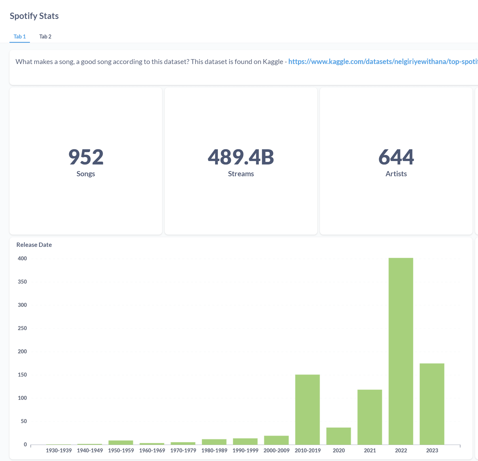This screenshot has width=478, height=461.
Task: Click the 1980-1989 bar in the chart
Action: [214, 442]
